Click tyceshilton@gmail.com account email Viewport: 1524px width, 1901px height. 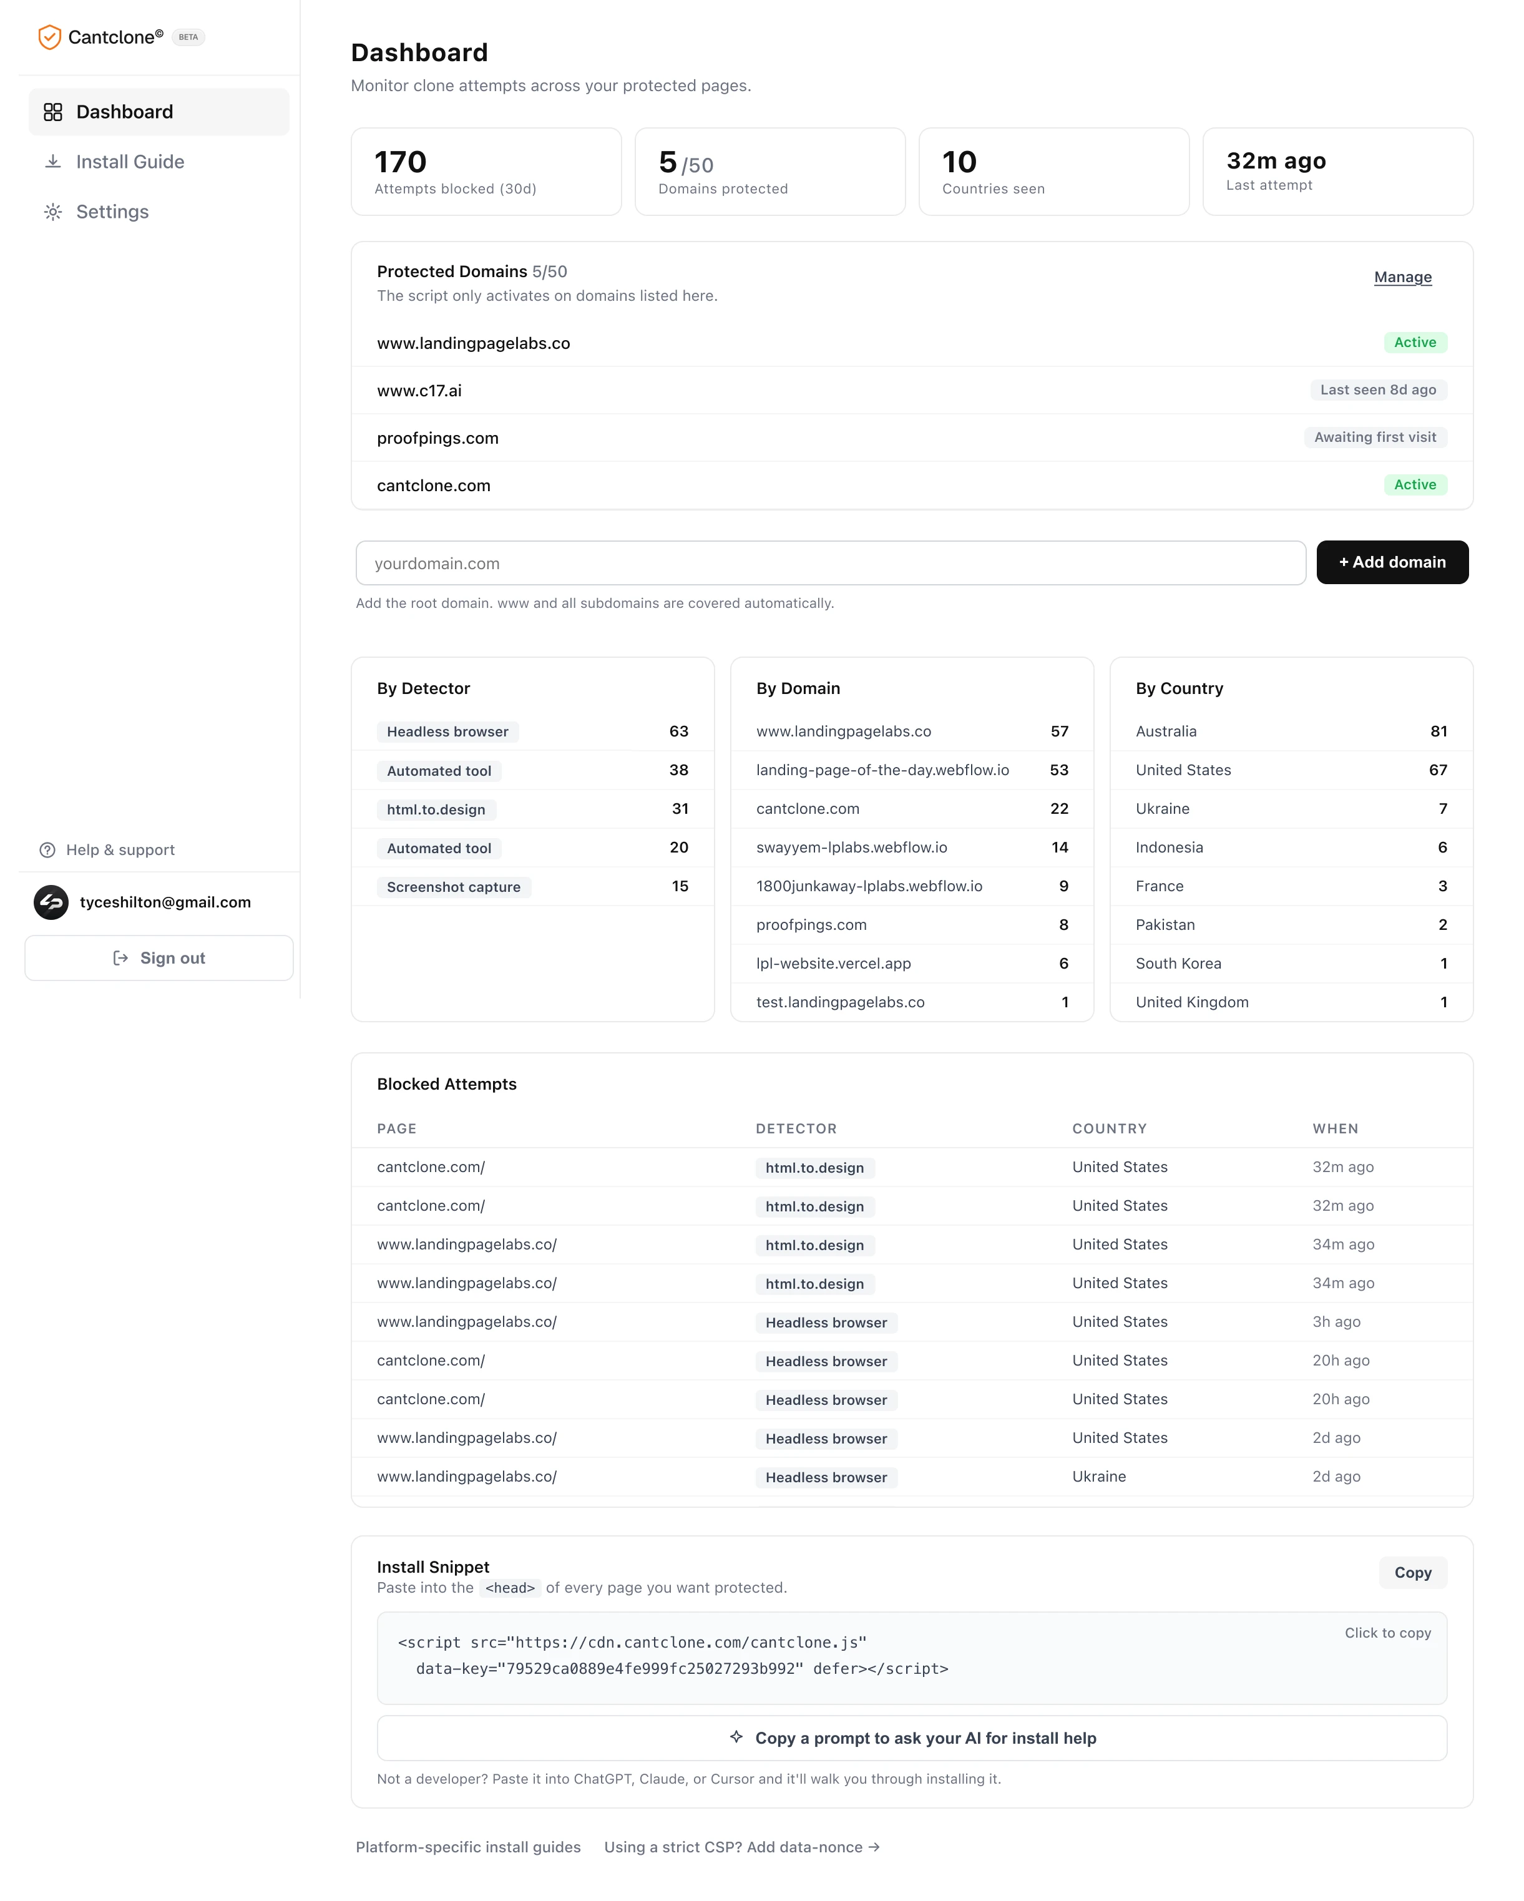166,902
